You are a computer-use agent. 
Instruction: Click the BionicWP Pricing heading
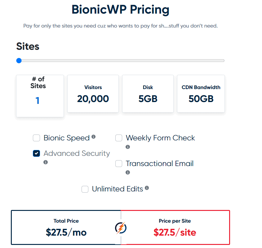[x=121, y=10]
